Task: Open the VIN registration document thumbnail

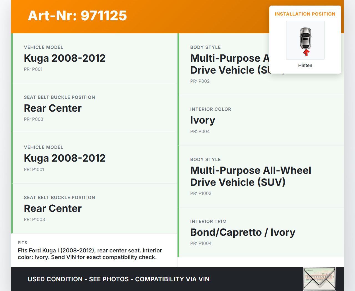Action: pyautogui.click(x=319, y=279)
